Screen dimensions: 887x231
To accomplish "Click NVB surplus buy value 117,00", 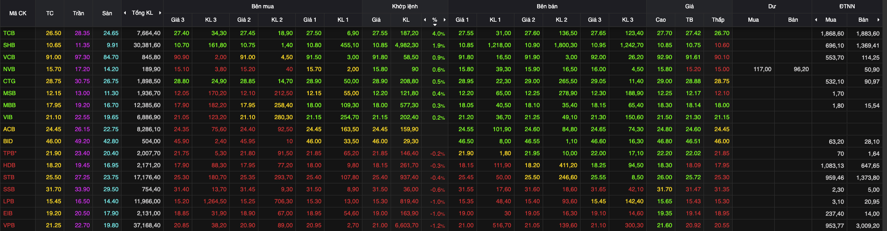I will pyautogui.click(x=763, y=69).
